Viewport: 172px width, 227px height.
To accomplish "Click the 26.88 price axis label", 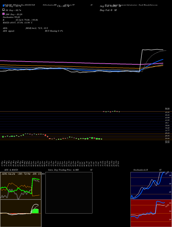I will pyautogui.click(x=167, y=136).
